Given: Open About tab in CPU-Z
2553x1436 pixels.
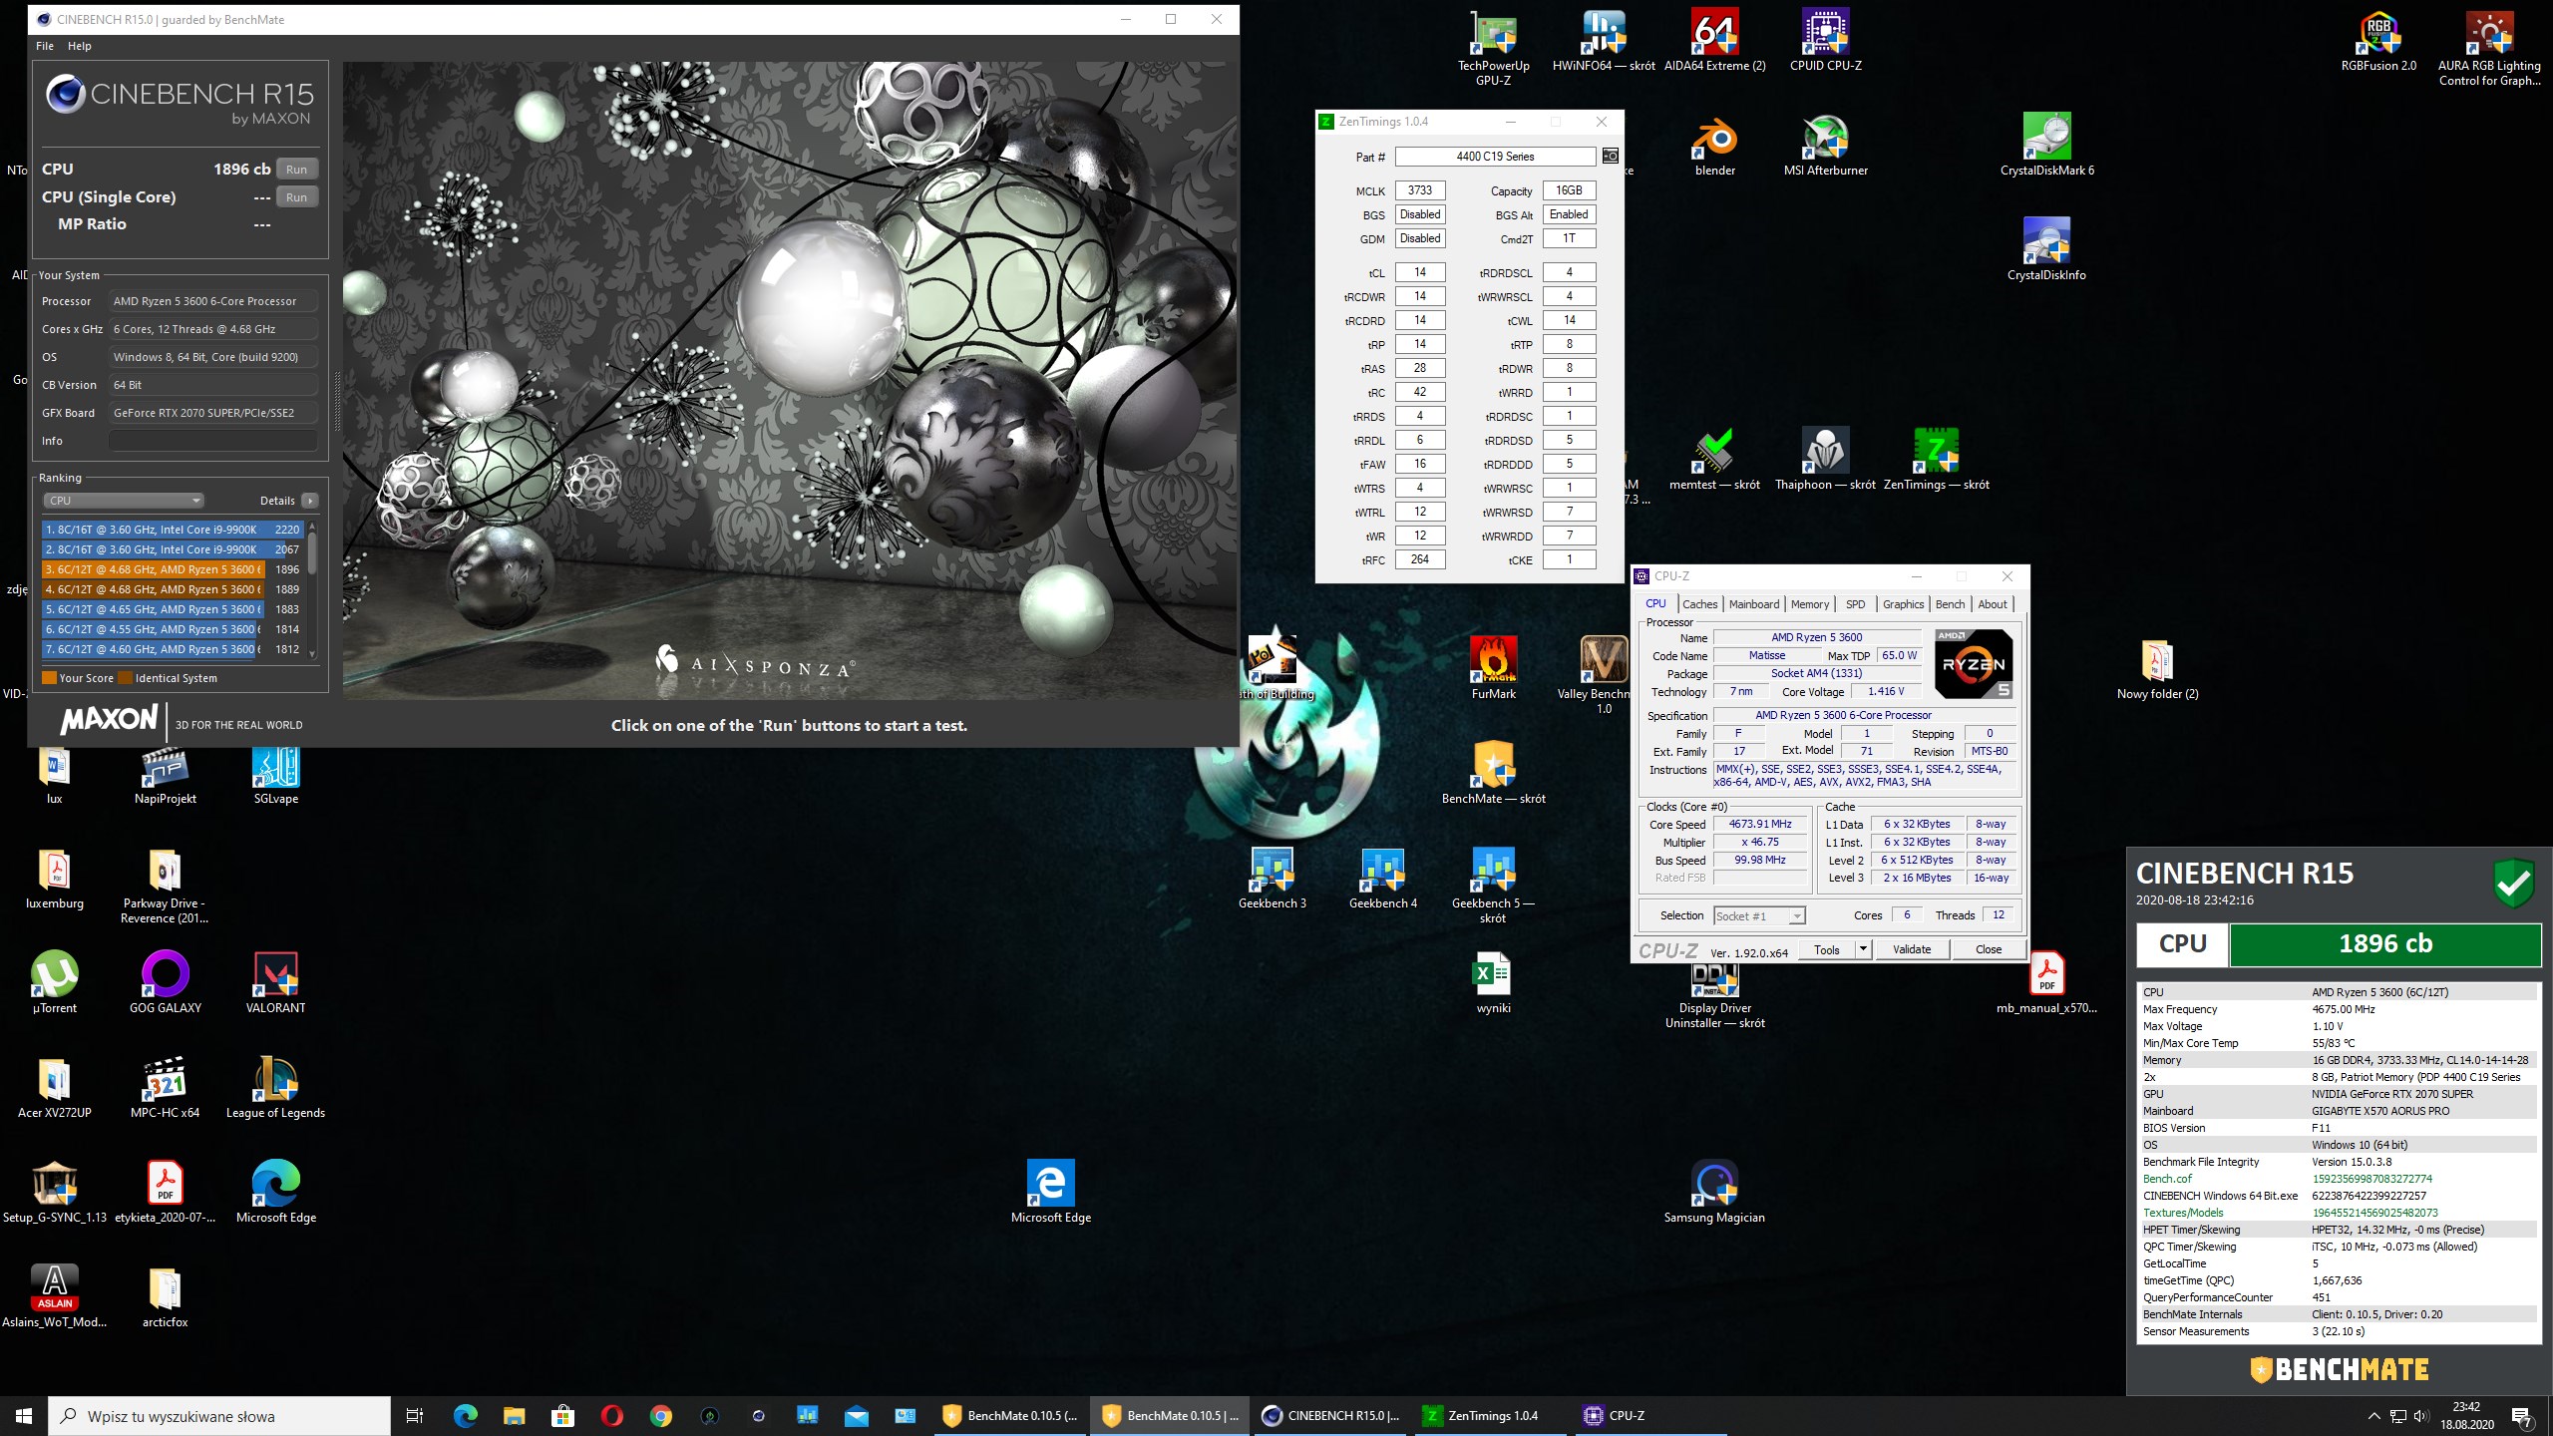Looking at the screenshot, I should (1993, 604).
